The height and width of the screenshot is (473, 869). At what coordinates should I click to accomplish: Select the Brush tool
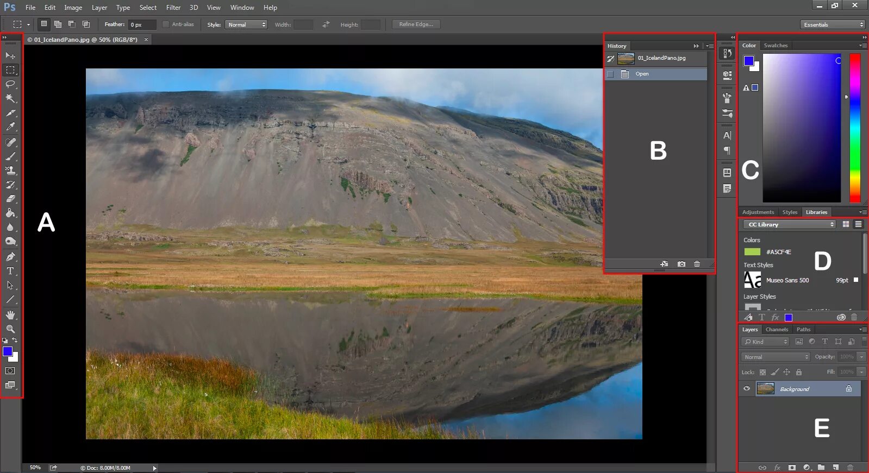click(10, 156)
